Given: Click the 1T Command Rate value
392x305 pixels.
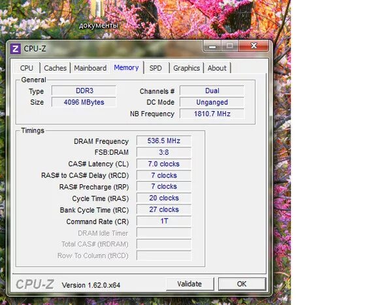Looking at the screenshot, I should pyautogui.click(x=164, y=221).
